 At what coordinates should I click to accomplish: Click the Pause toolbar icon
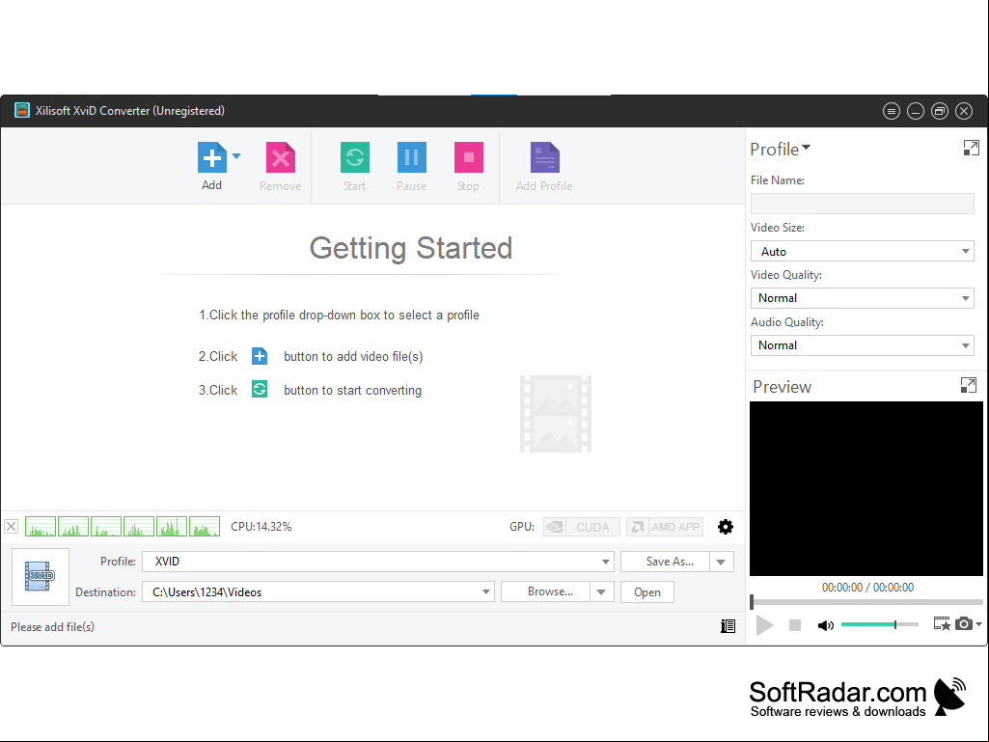pos(411,157)
